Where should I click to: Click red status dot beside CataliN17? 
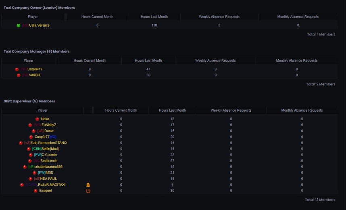[17, 69]
